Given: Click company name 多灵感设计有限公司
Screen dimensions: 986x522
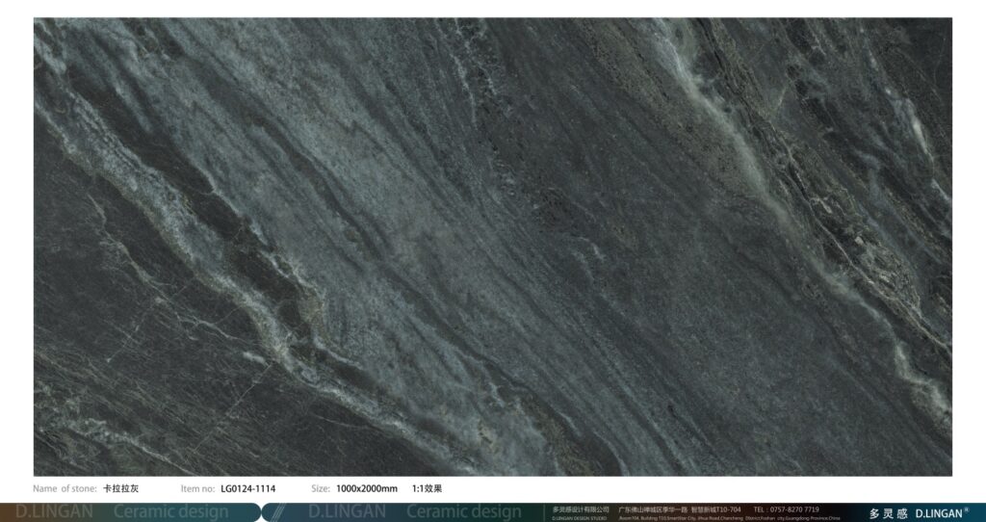Looking at the screenshot, I should [x=581, y=509].
